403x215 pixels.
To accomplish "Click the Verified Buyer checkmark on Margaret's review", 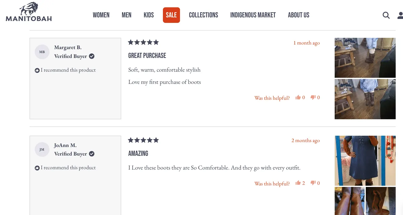I will [x=92, y=56].
